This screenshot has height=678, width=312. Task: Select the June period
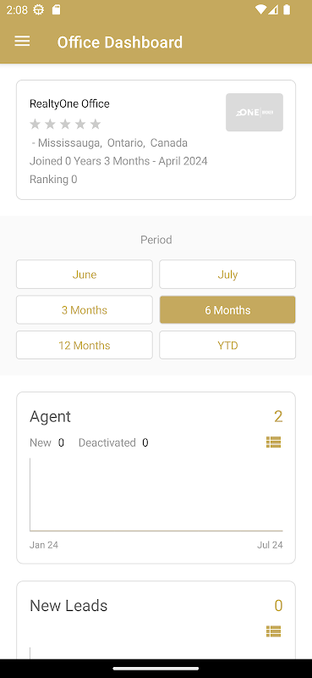tap(85, 274)
